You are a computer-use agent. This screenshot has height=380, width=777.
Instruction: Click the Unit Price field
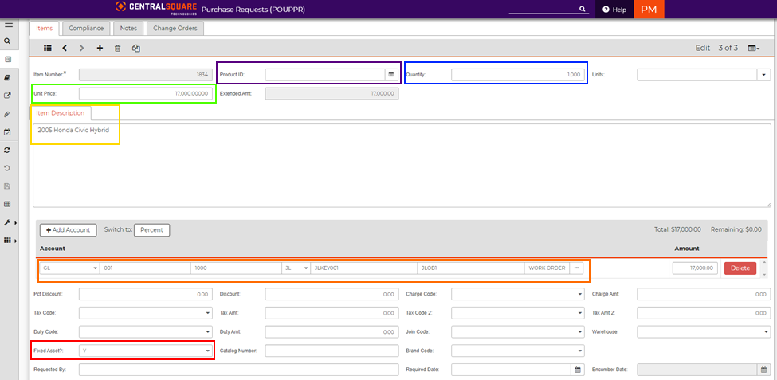coord(146,94)
